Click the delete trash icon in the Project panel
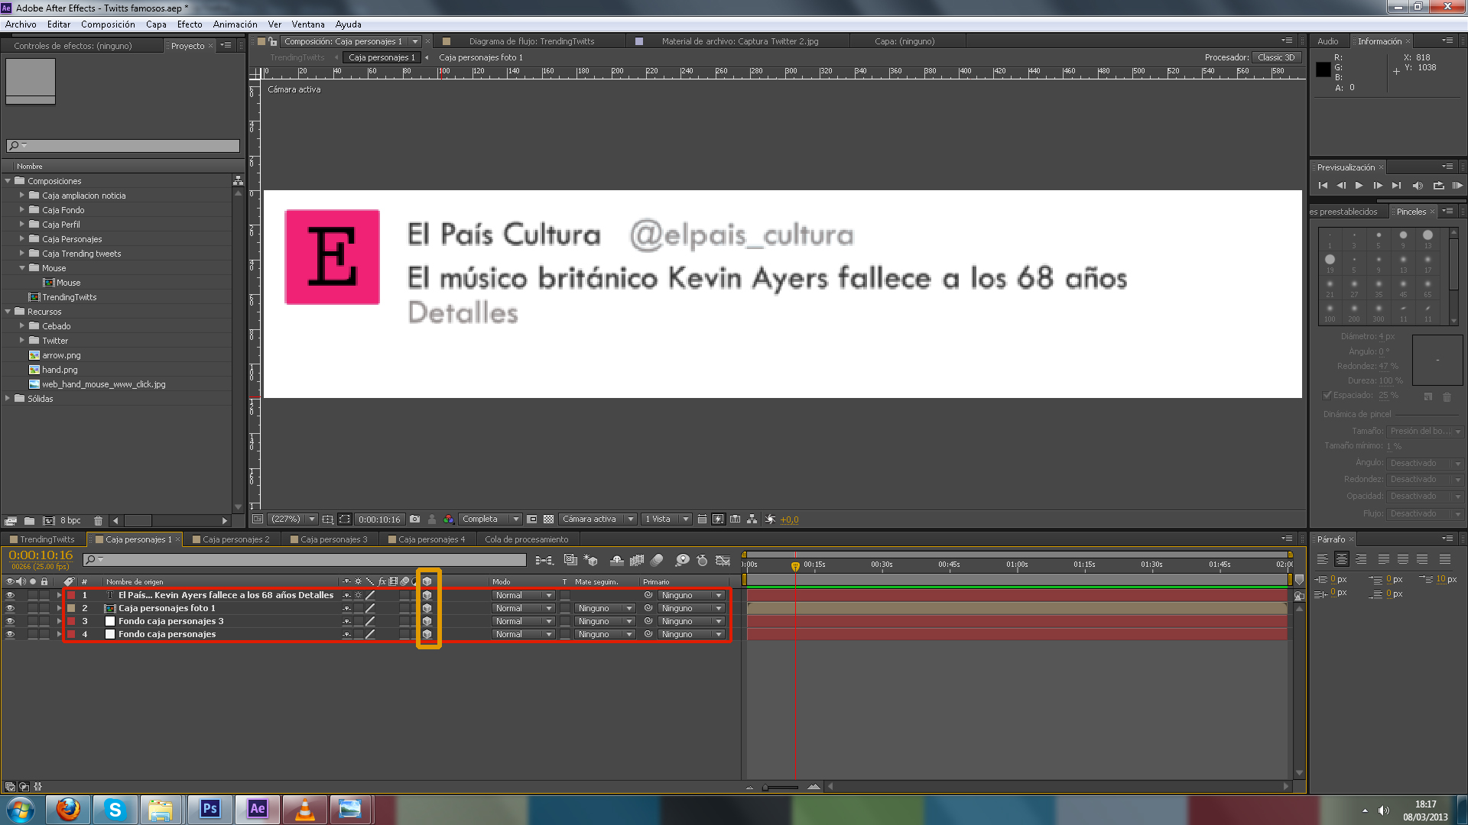The height and width of the screenshot is (825, 1468). pyautogui.click(x=98, y=521)
